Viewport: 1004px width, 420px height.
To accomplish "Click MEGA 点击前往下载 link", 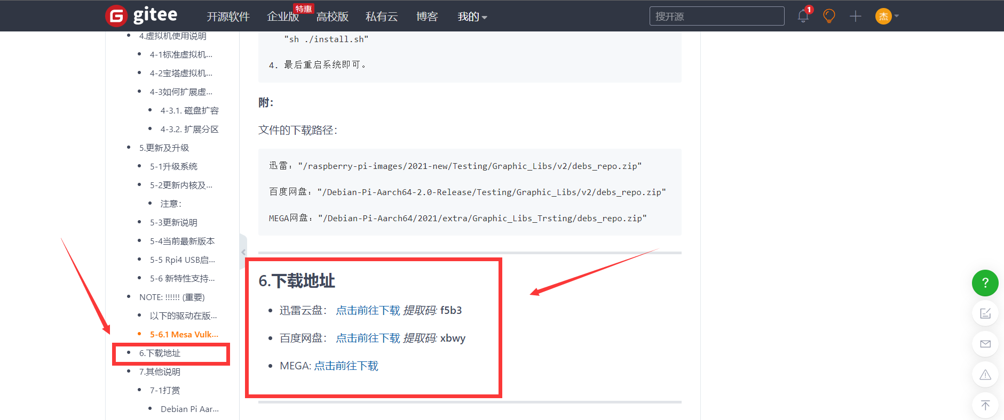I will [346, 366].
